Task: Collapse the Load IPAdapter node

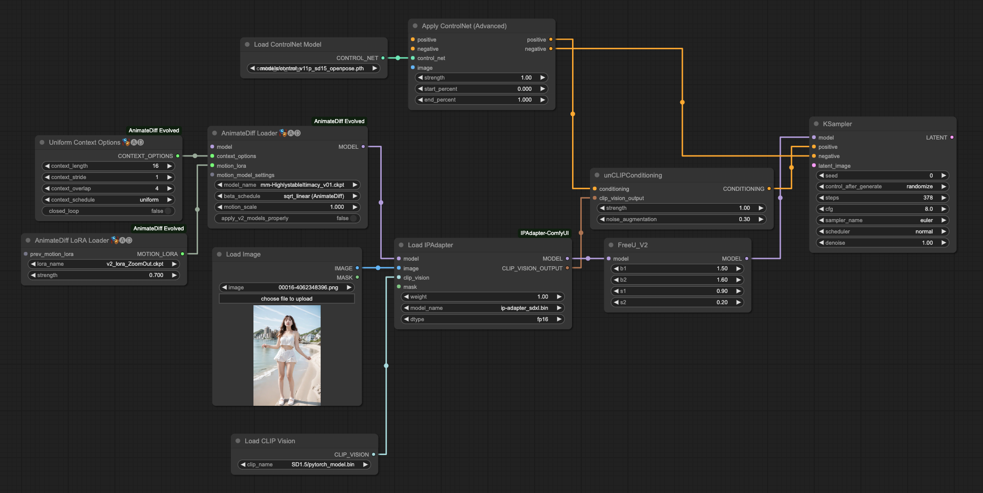Action: 401,245
